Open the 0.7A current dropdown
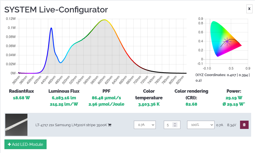Screen dimensions: 255x153 point(145,125)
